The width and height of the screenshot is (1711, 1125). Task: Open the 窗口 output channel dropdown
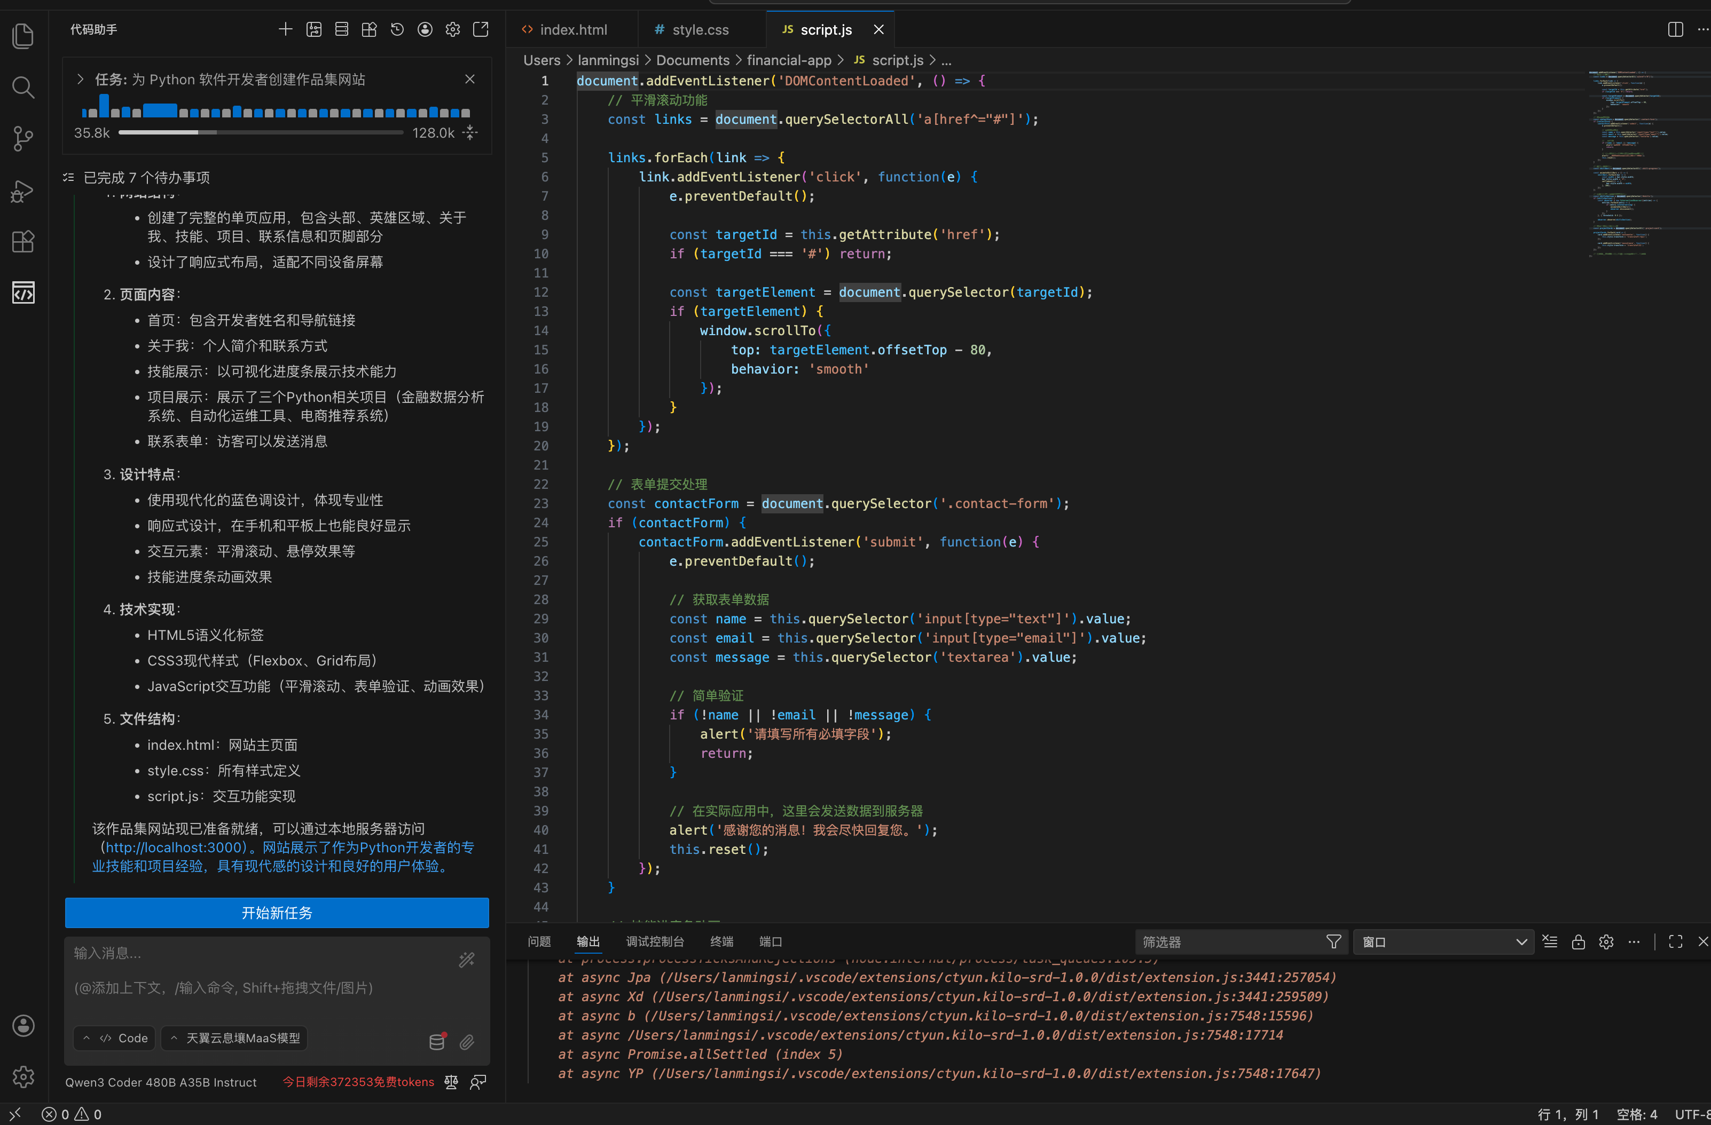[x=1443, y=942]
